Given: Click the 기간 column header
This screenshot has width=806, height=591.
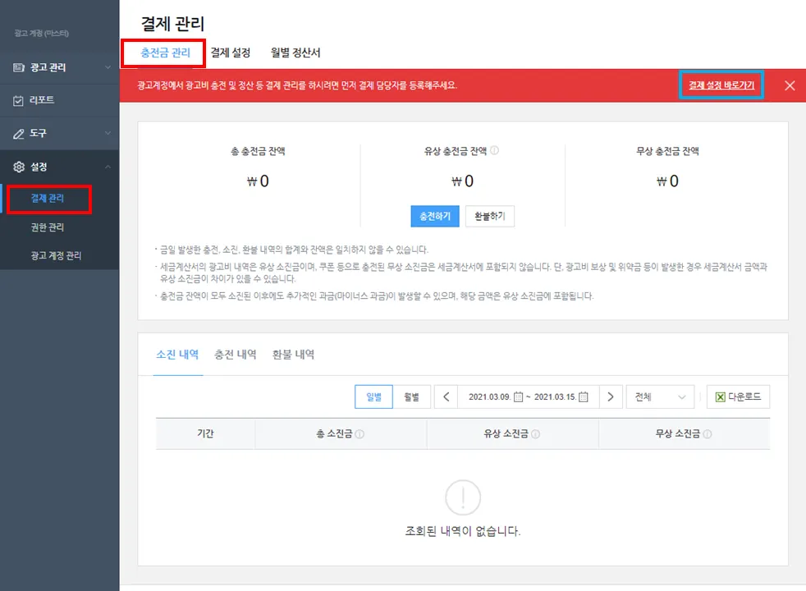Looking at the screenshot, I should 205,433.
